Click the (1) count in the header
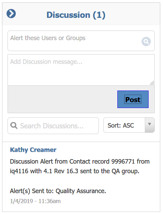The height and width of the screenshot is (214, 163). pyautogui.click(x=99, y=15)
